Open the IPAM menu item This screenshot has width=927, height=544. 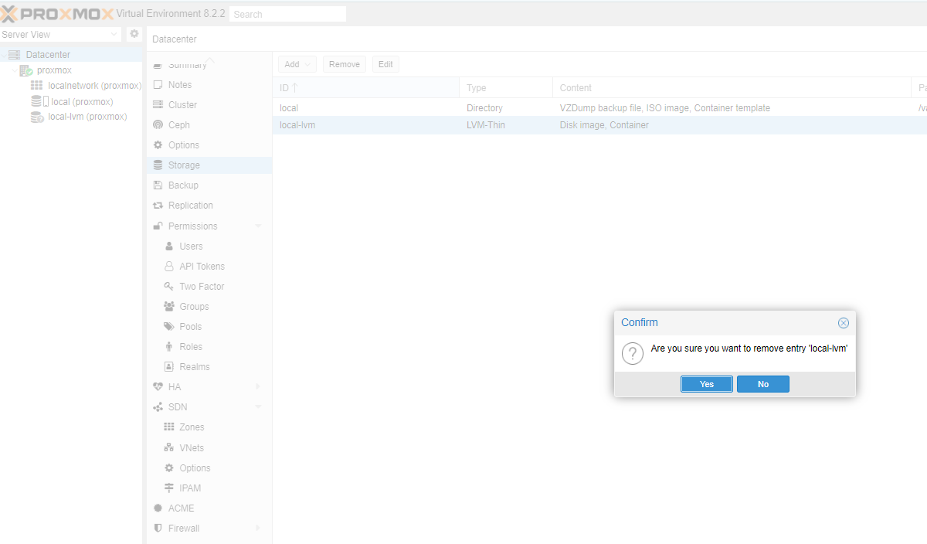pos(209,488)
